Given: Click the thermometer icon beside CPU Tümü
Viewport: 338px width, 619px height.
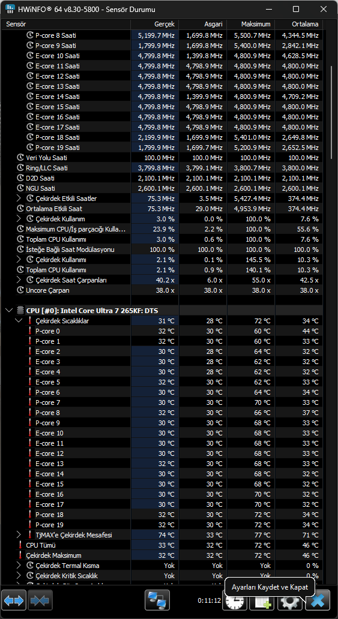Looking at the screenshot, I should pyautogui.click(x=20, y=545).
